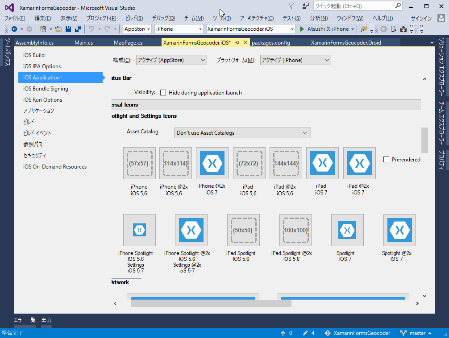Screen dimensions: 449x338
Task: Select the empty iPhone iOS 5,6 57x57 icon slot
Action: (x=139, y=163)
